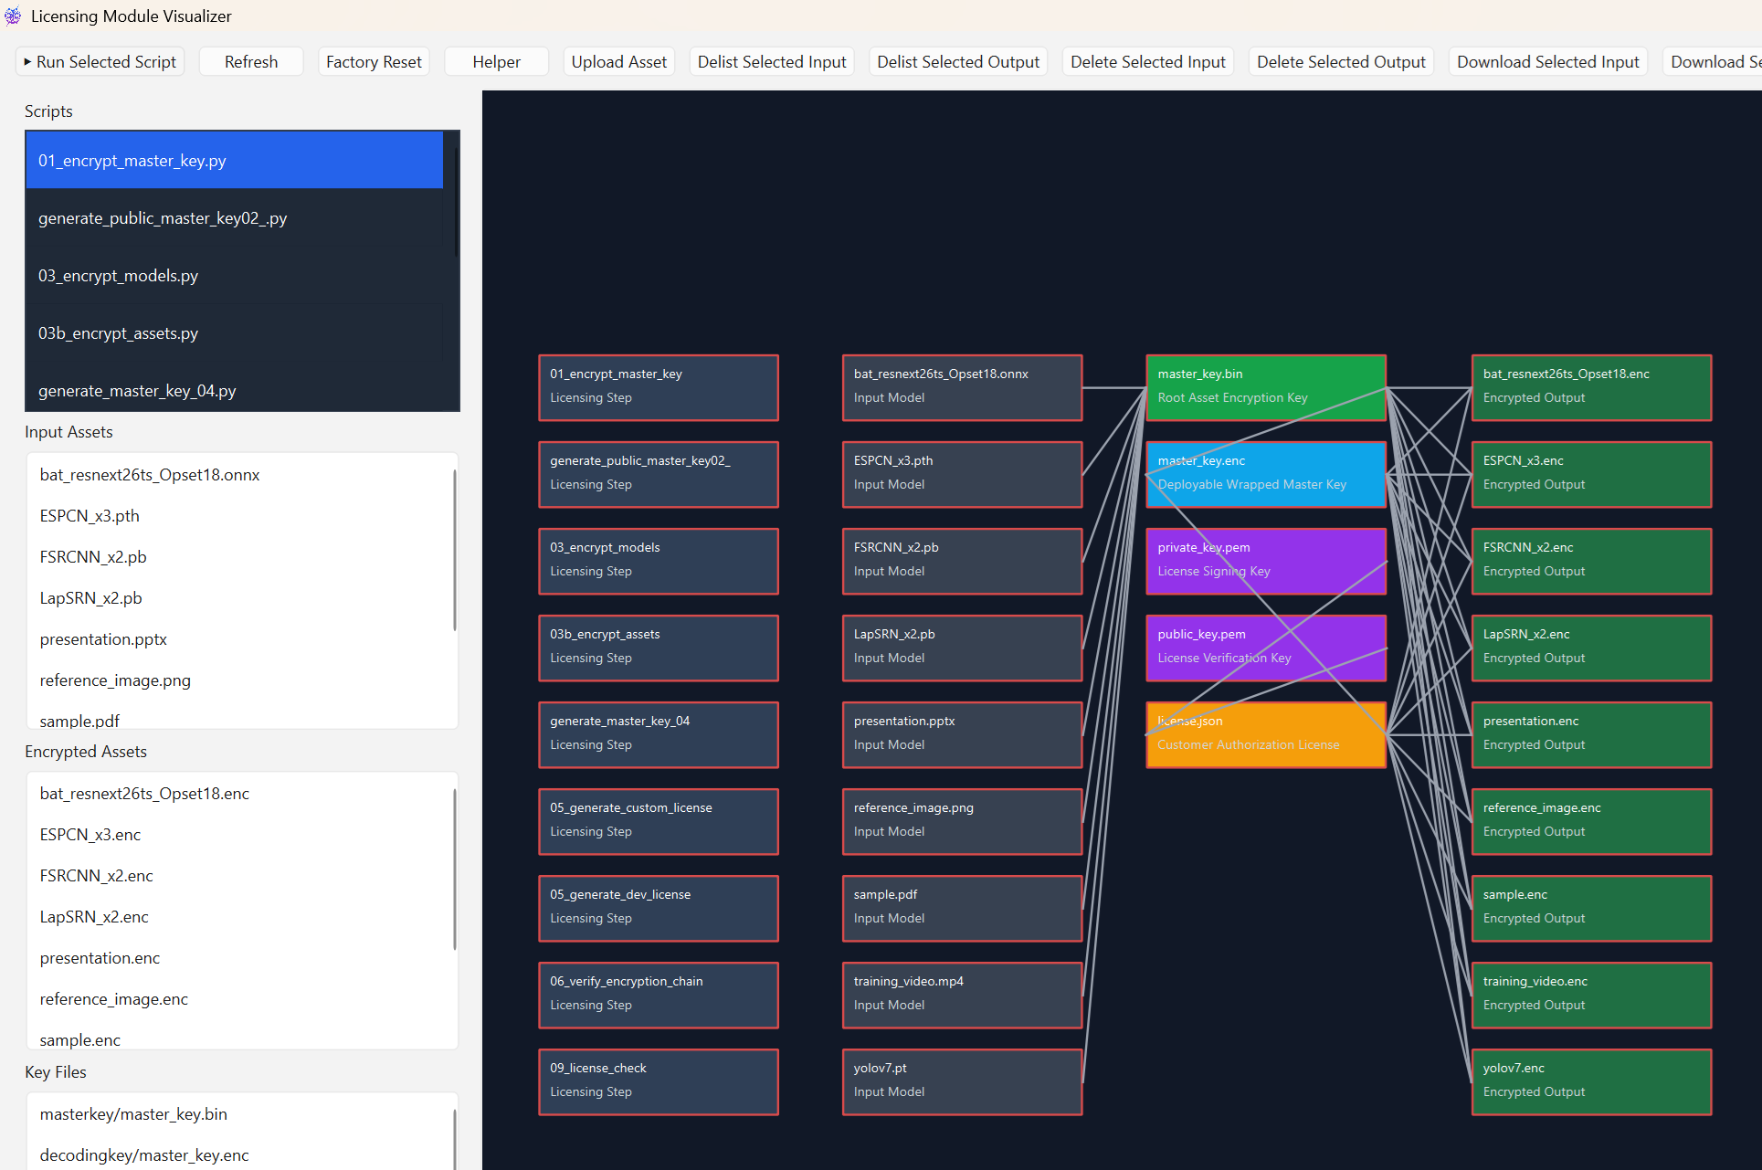Click the generate_master_key_04 Licensing Step node
This screenshot has width=1762, height=1170.
pyautogui.click(x=659, y=734)
